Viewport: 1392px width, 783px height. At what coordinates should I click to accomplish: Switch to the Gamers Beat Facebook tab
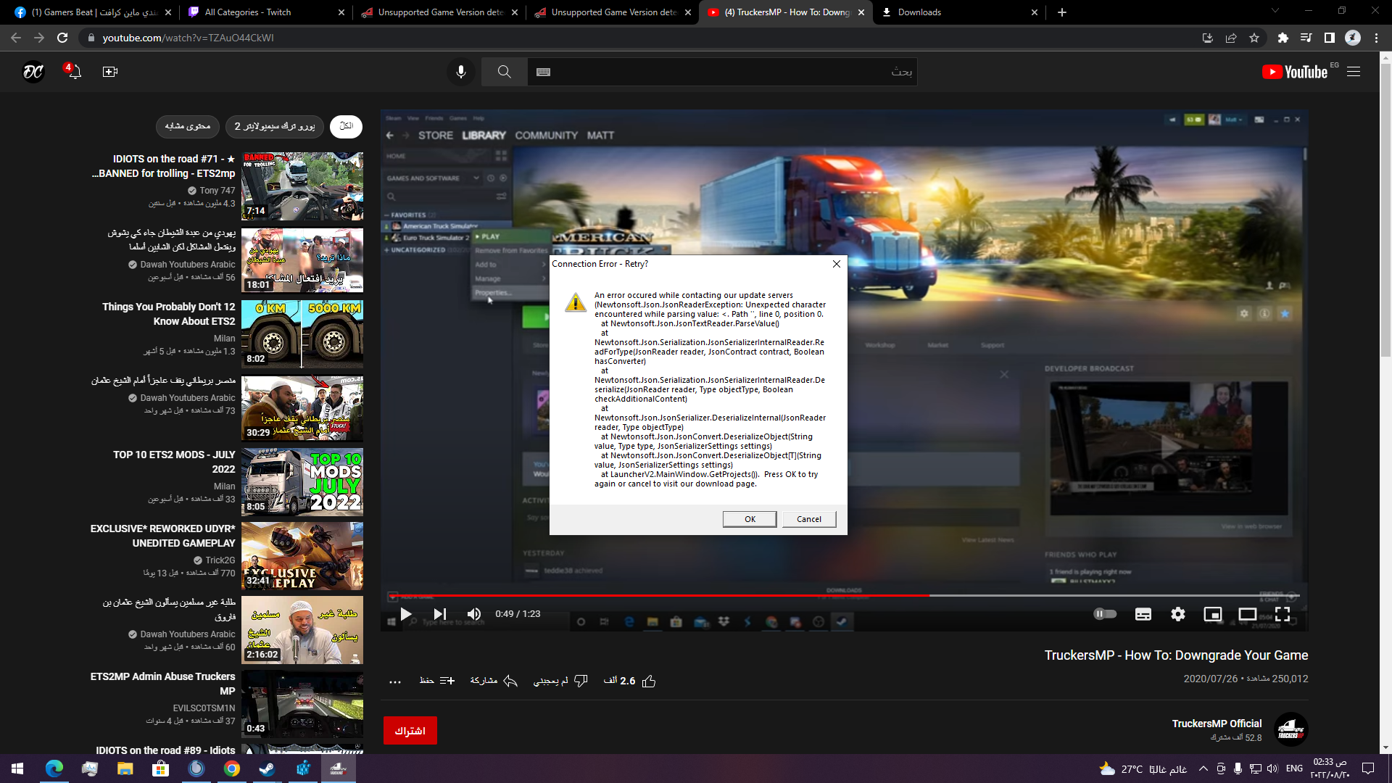[95, 12]
